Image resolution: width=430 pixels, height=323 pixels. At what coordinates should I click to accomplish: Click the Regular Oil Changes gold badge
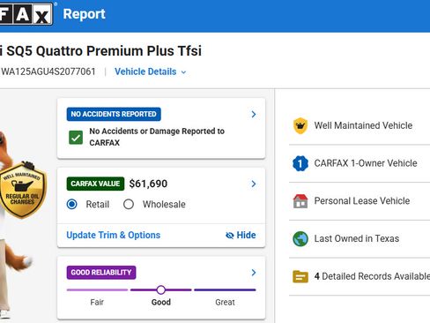pyautogui.click(x=22, y=190)
